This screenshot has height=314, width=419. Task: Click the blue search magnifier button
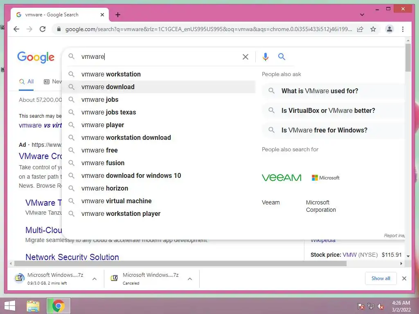282,56
